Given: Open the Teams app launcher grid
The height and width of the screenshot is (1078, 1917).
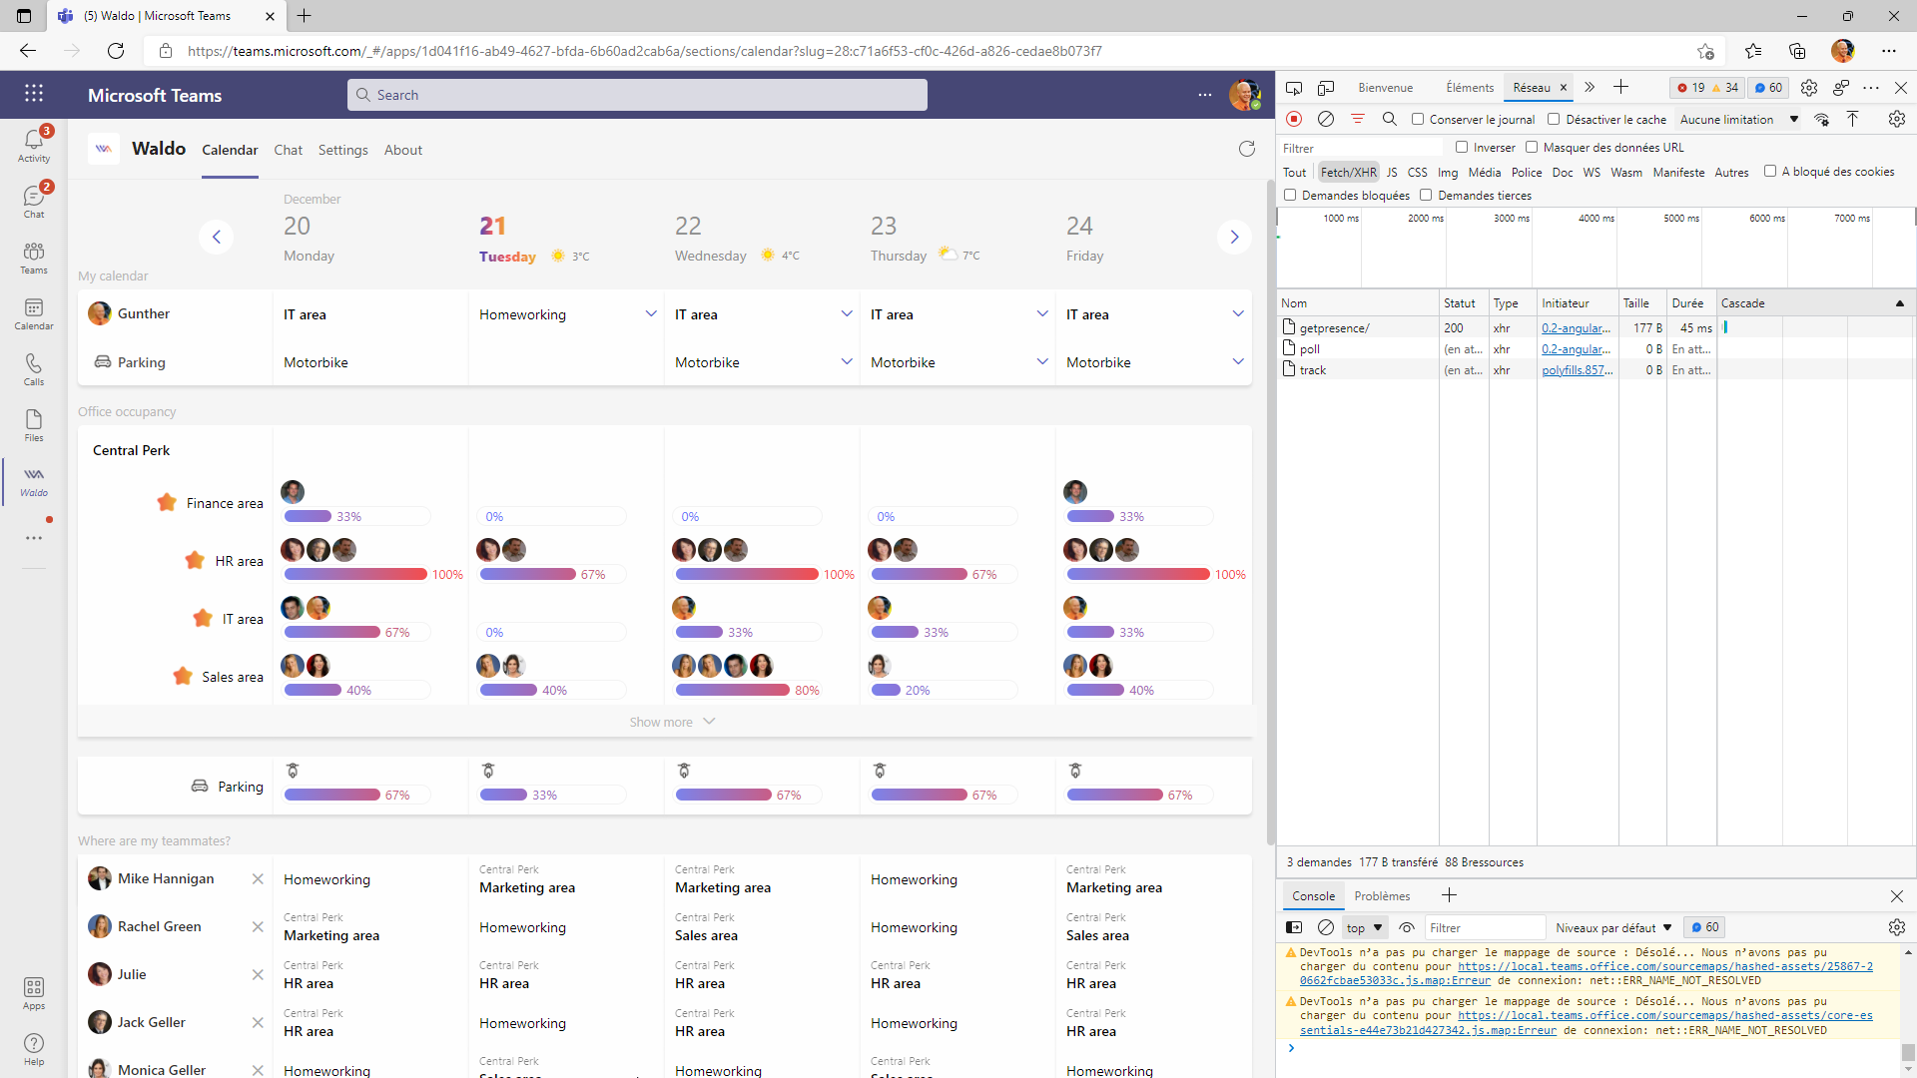Looking at the screenshot, I should tap(34, 94).
